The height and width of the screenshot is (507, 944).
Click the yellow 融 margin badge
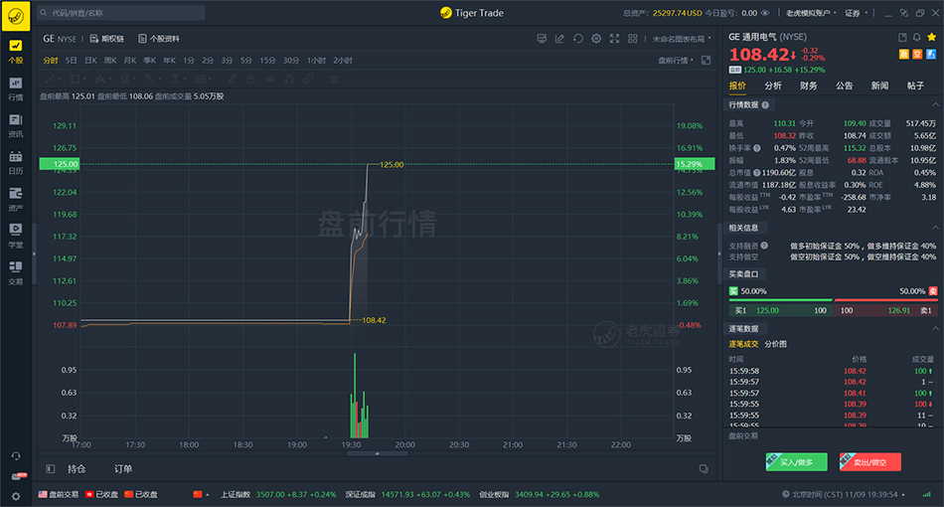click(903, 55)
